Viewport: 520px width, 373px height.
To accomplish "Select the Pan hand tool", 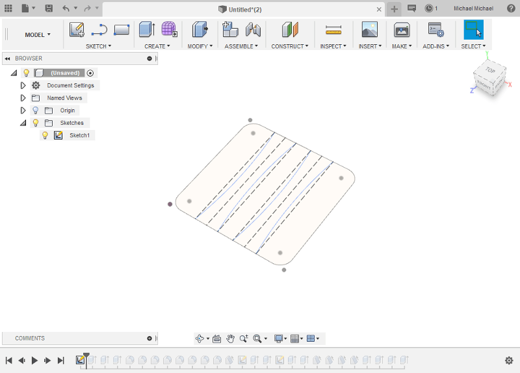I will click(x=231, y=339).
